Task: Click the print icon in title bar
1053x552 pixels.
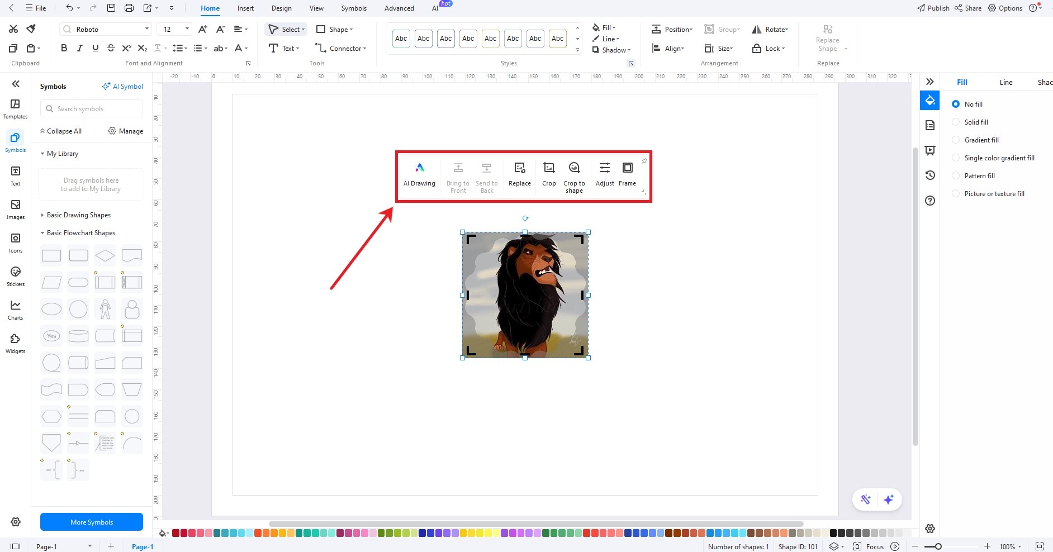Action: pos(129,8)
